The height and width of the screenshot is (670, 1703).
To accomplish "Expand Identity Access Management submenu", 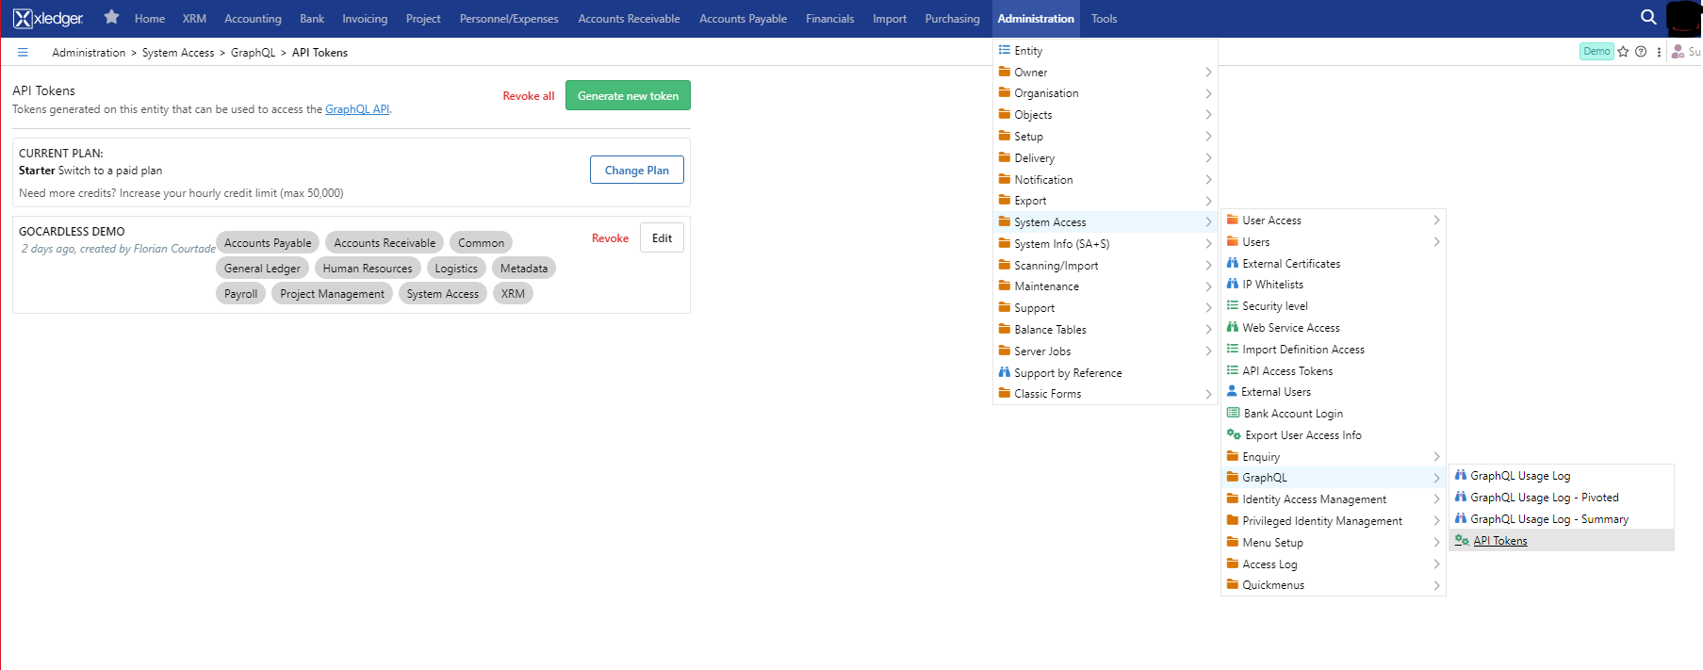I will click(1314, 499).
